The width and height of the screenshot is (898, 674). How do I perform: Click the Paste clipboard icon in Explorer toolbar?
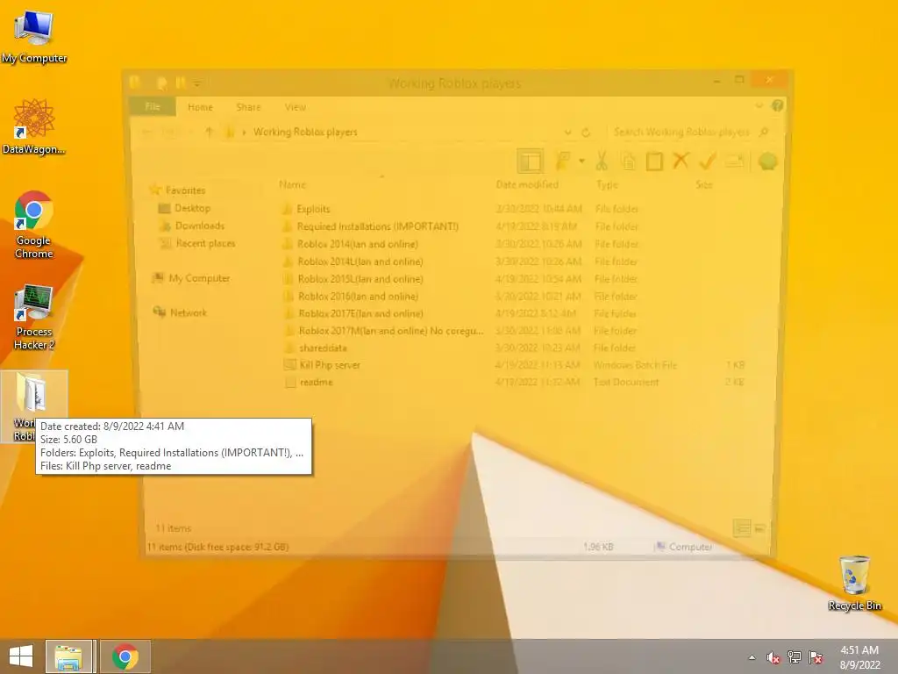click(654, 161)
